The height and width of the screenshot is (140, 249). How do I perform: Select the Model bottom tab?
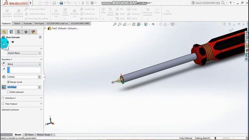pos(18,135)
